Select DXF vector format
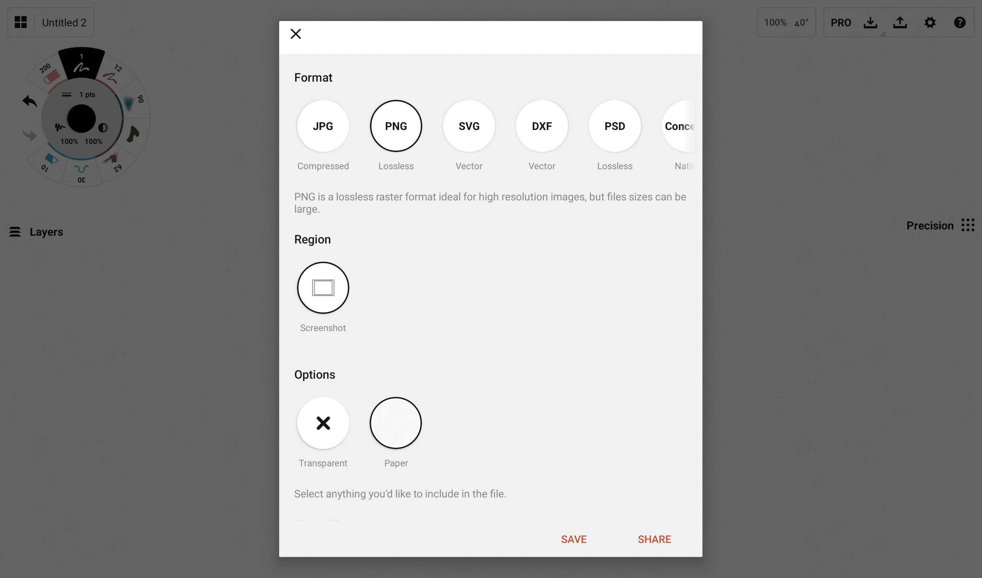Screen dimensions: 982x578 [x=541, y=125]
